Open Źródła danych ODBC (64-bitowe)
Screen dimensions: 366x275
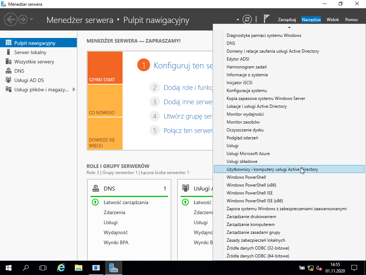point(289,256)
